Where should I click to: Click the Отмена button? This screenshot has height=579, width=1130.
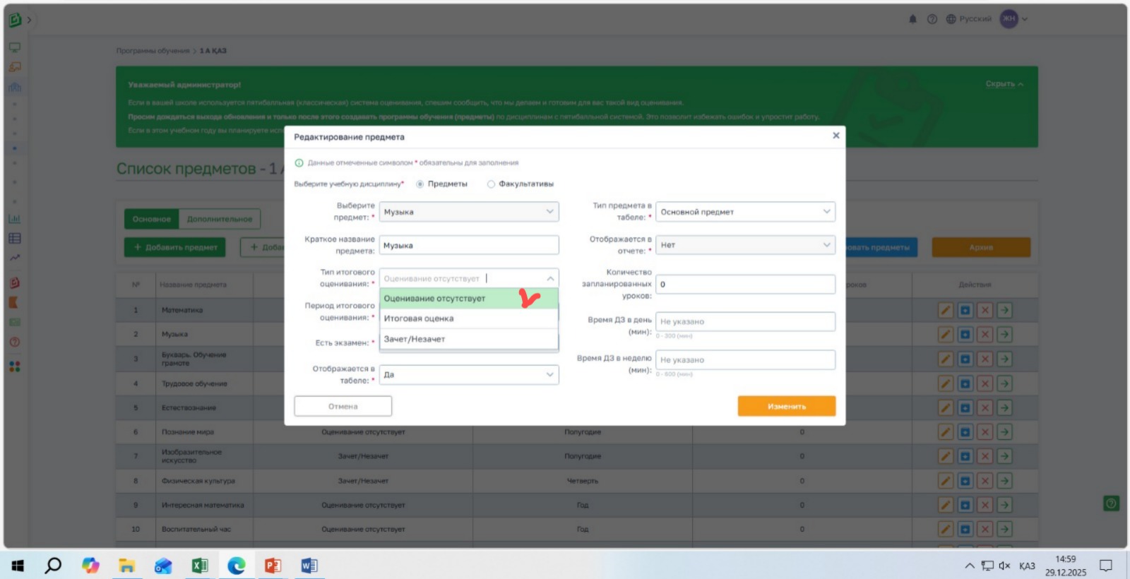pyautogui.click(x=343, y=406)
